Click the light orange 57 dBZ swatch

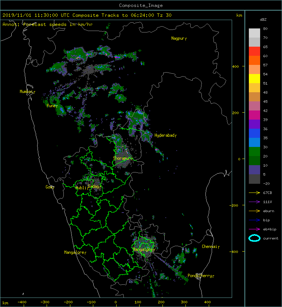tap(254, 70)
